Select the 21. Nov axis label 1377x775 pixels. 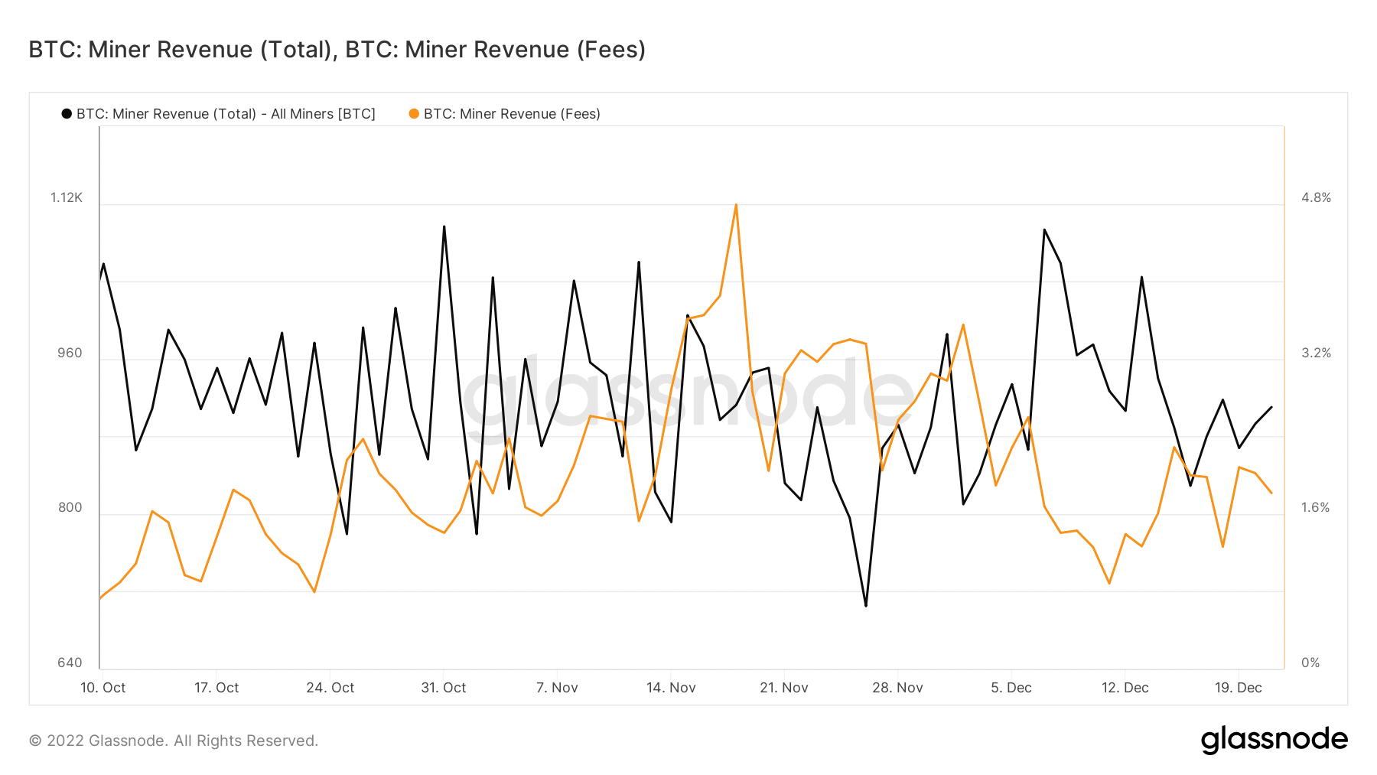pyautogui.click(x=784, y=688)
